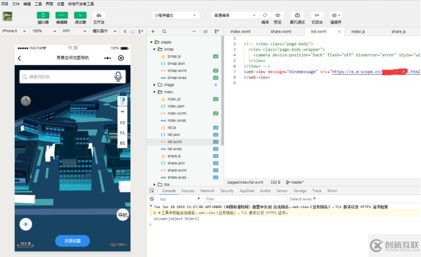Image resolution: width=421 pixels, height=257 pixels.
Task: Toggle the 调试器 debugger panel button
Action: (x=81, y=15)
